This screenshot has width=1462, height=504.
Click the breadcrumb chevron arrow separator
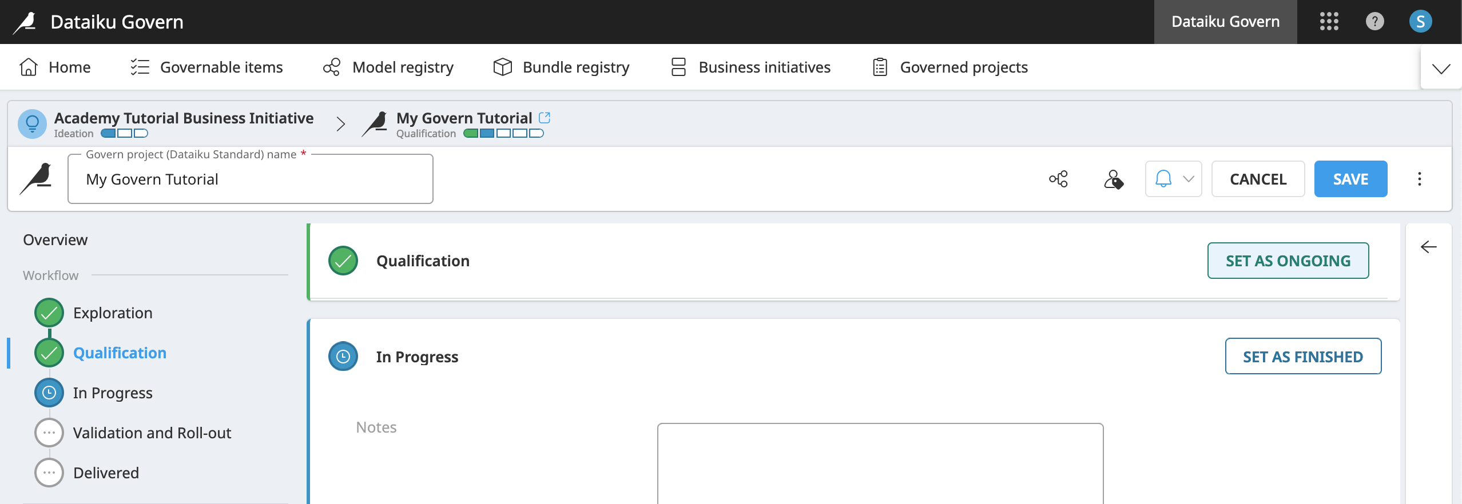(341, 124)
